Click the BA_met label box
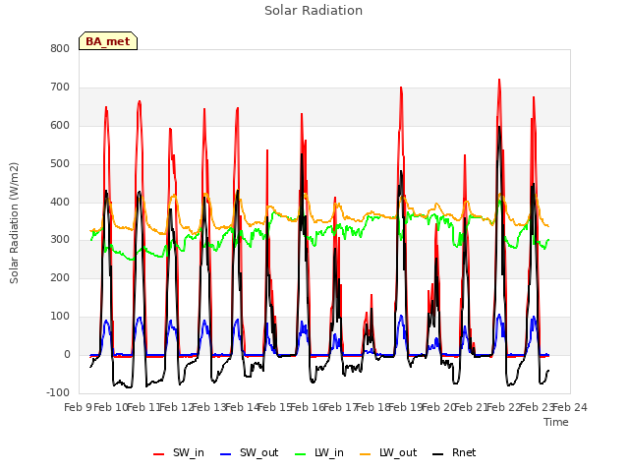The image size is (629, 472). coord(108,41)
